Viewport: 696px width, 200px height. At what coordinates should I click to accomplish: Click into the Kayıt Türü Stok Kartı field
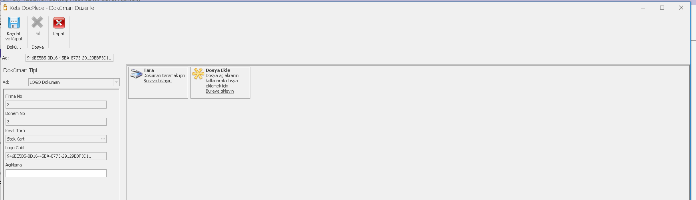click(x=53, y=139)
